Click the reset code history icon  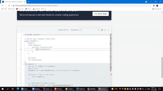(102, 30)
